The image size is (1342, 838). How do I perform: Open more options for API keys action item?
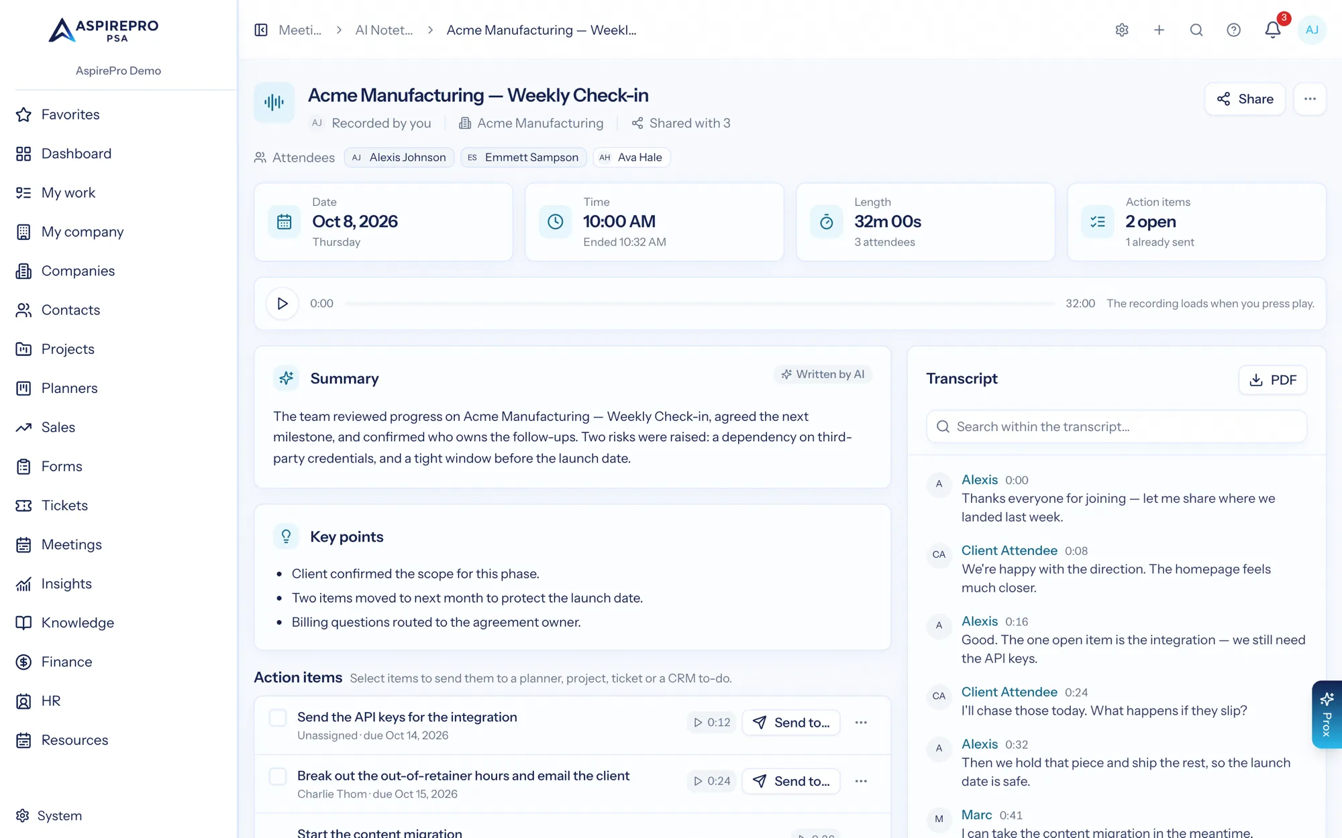click(861, 723)
